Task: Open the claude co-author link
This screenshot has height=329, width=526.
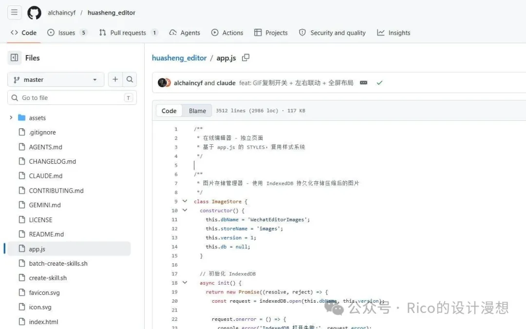Action: [226, 83]
